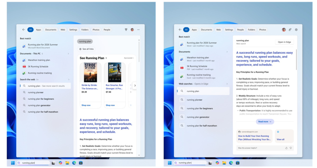Click globe icon in See all links

tap(80, 49)
